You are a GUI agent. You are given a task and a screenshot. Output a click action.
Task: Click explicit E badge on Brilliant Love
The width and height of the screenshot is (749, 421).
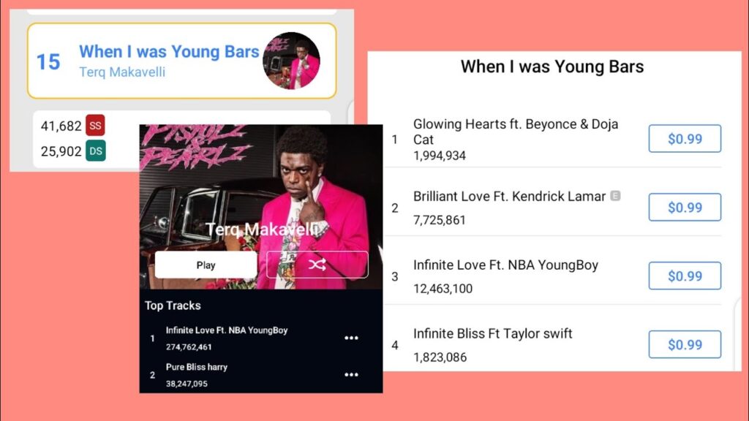click(x=615, y=196)
